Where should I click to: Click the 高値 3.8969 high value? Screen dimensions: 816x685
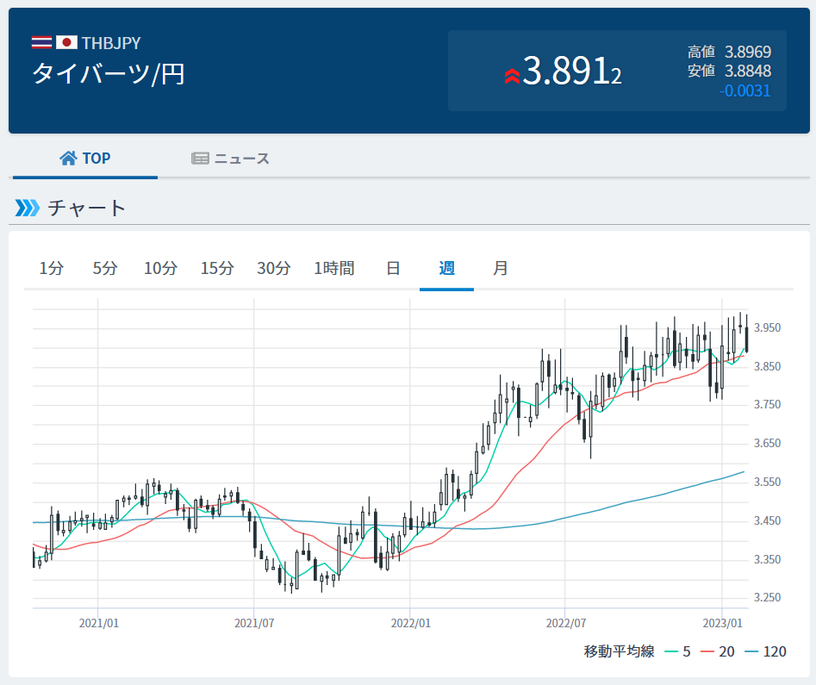click(x=729, y=52)
